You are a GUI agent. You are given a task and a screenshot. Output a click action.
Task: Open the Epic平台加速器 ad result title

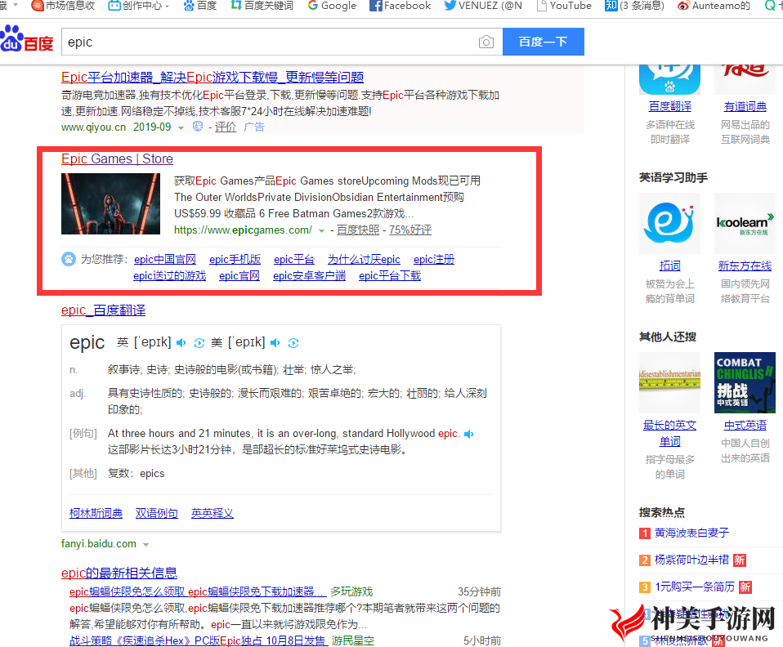point(213,78)
